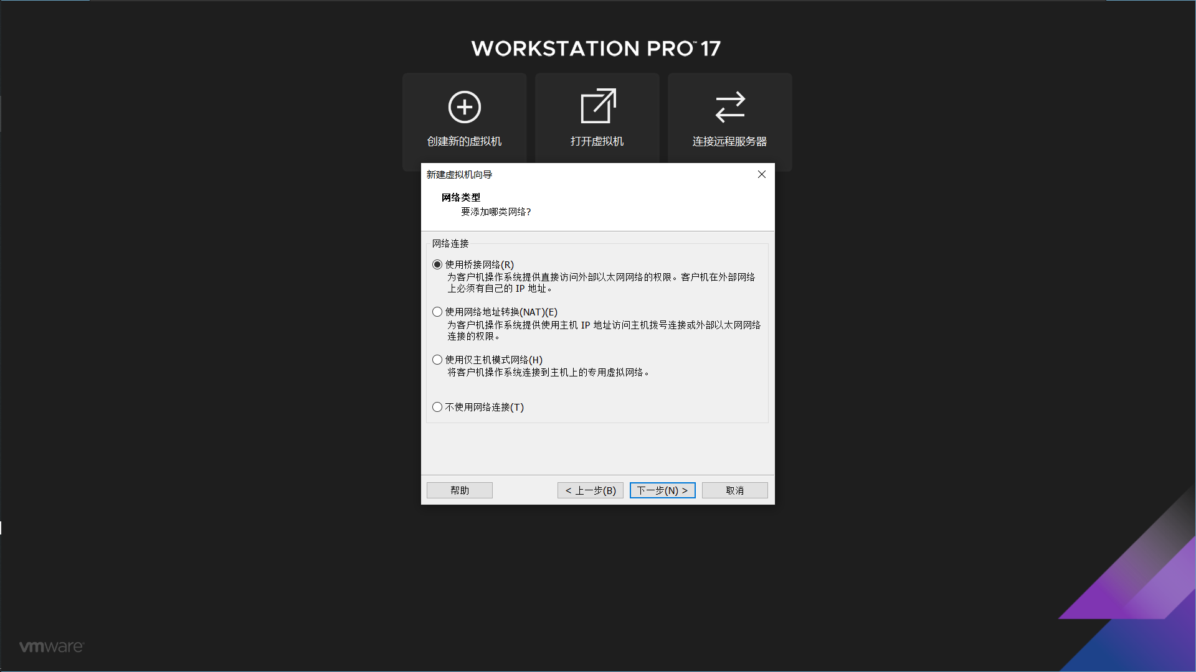The height and width of the screenshot is (672, 1196).
Task: Click the 帮助 help button
Action: coord(460,490)
